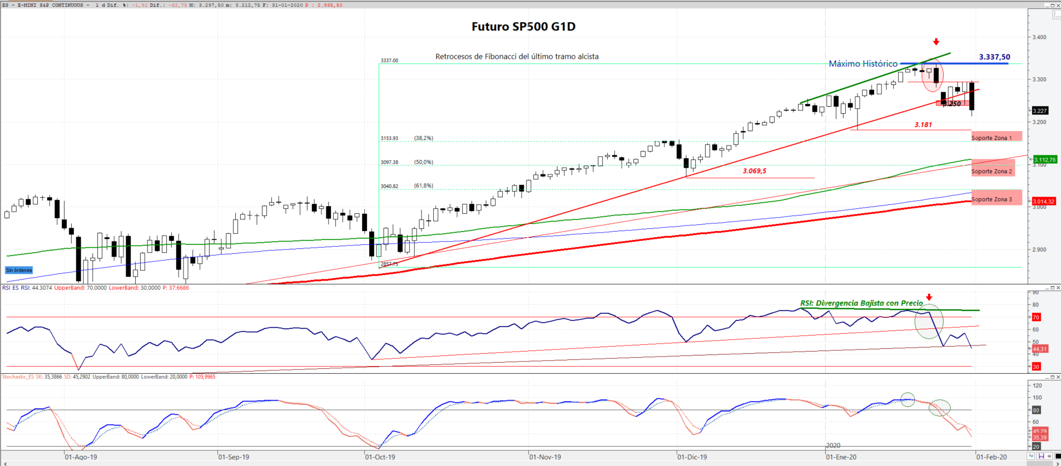Click the blue wave icon in bottom bar
Viewport: 1061px width, 466px height.
pyautogui.click(x=1032, y=456)
